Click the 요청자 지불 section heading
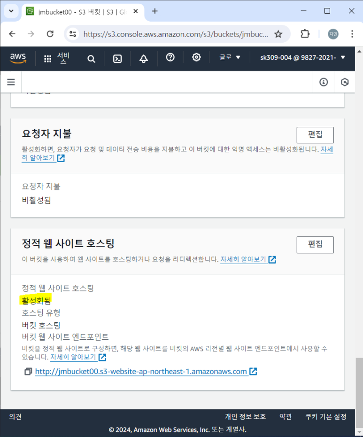The image size is (363, 437). (x=46, y=134)
